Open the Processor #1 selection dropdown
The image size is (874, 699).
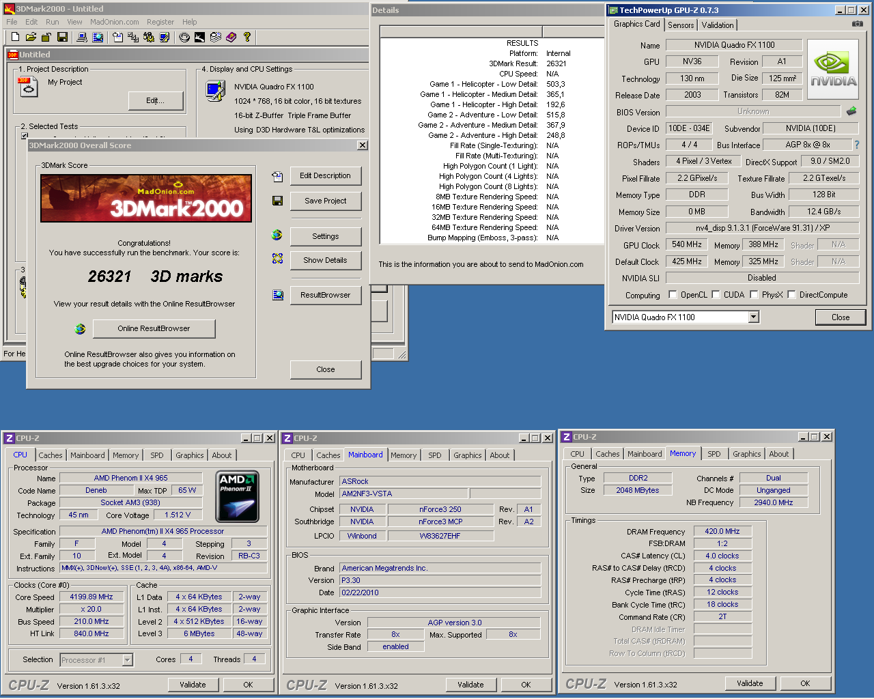[127, 659]
